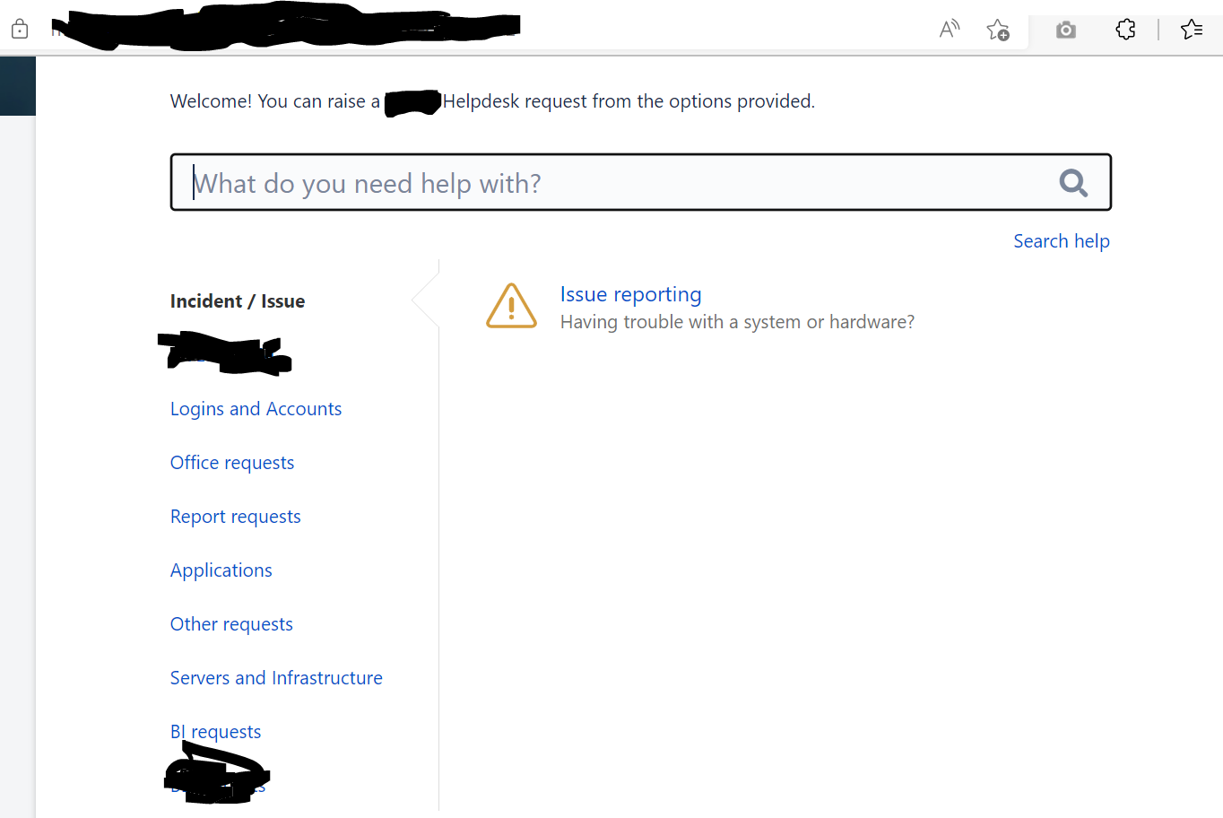Click the site lock icon in address bar
Screen dimensions: 1223x818
[x=20, y=30]
